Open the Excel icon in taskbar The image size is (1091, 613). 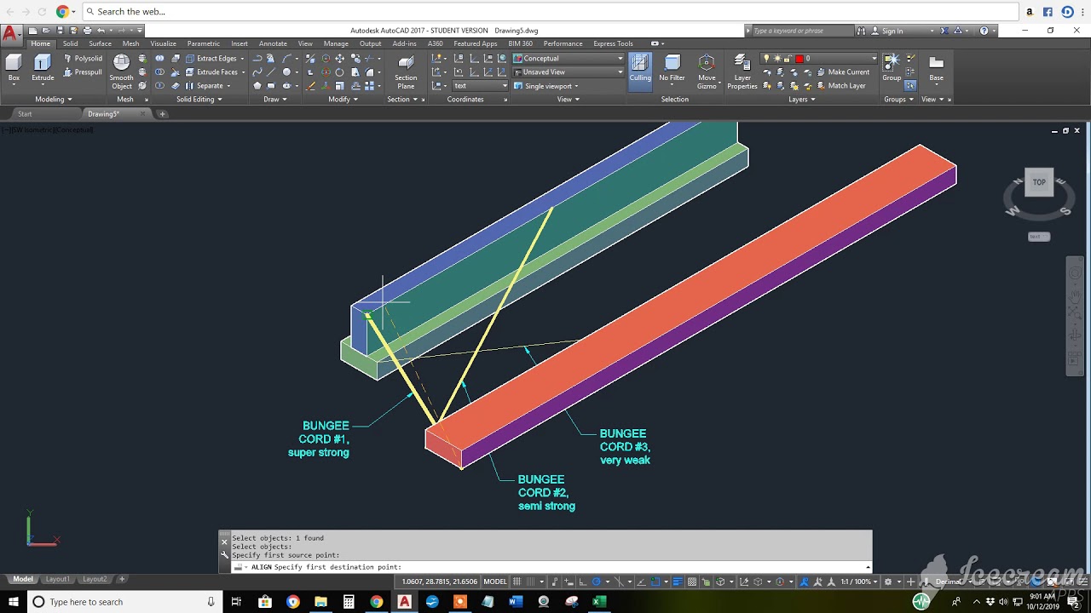(599, 602)
